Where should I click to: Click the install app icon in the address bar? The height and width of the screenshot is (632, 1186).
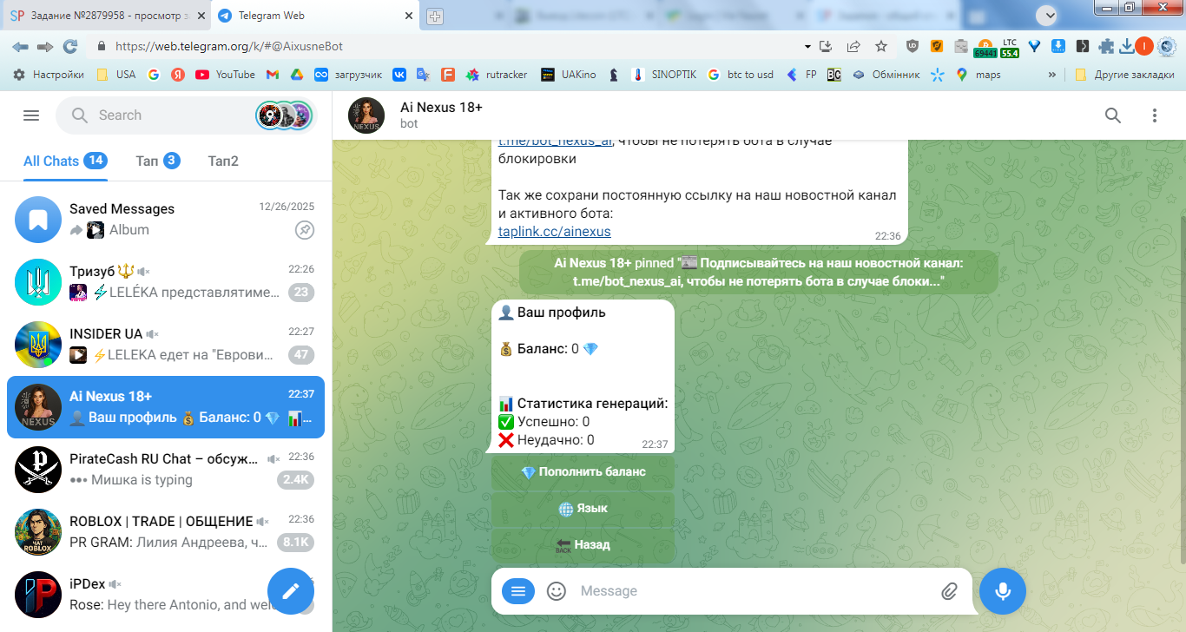click(x=827, y=46)
